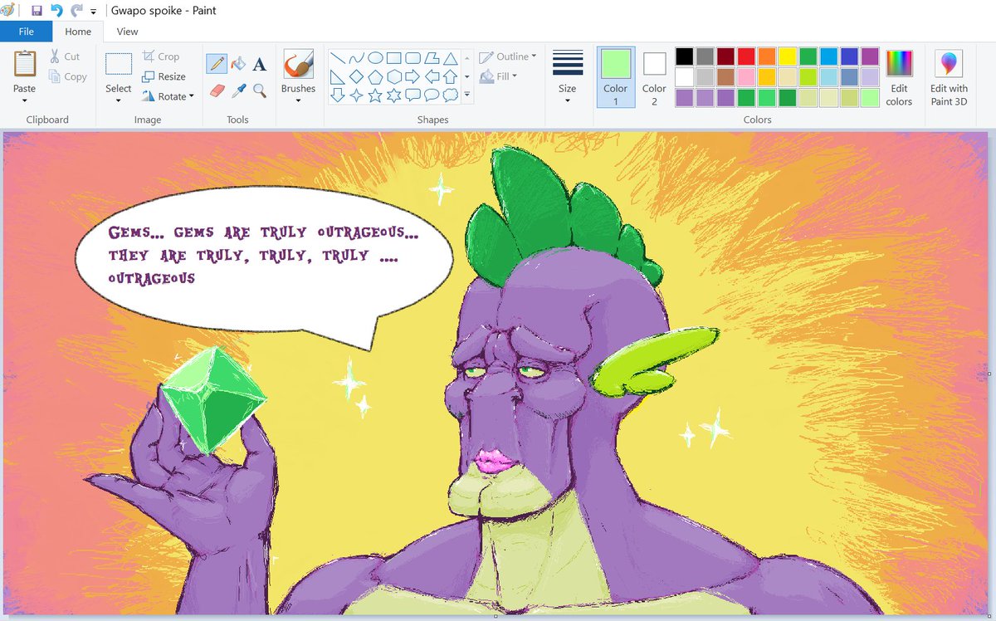Viewport: 996px width, 621px height.
Task: Switch to the View tab
Action: 127,32
